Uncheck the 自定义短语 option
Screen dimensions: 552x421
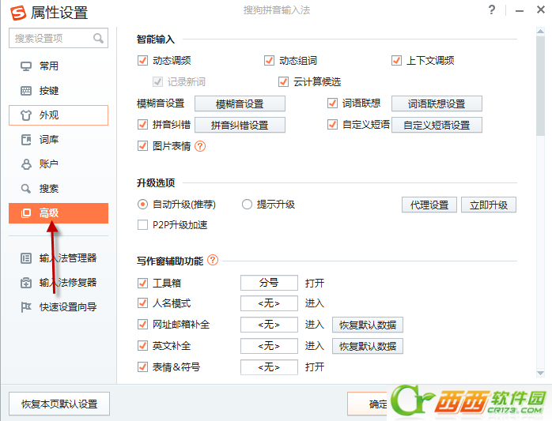332,125
